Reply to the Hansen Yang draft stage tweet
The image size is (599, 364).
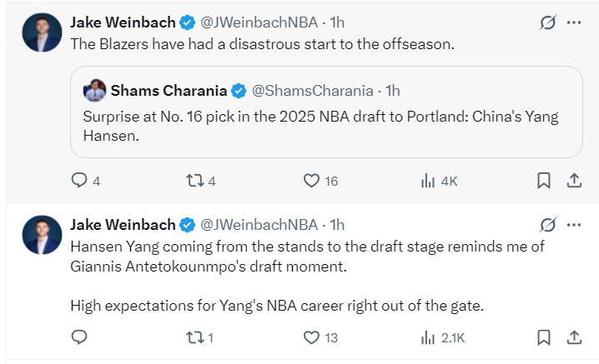point(80,337)
